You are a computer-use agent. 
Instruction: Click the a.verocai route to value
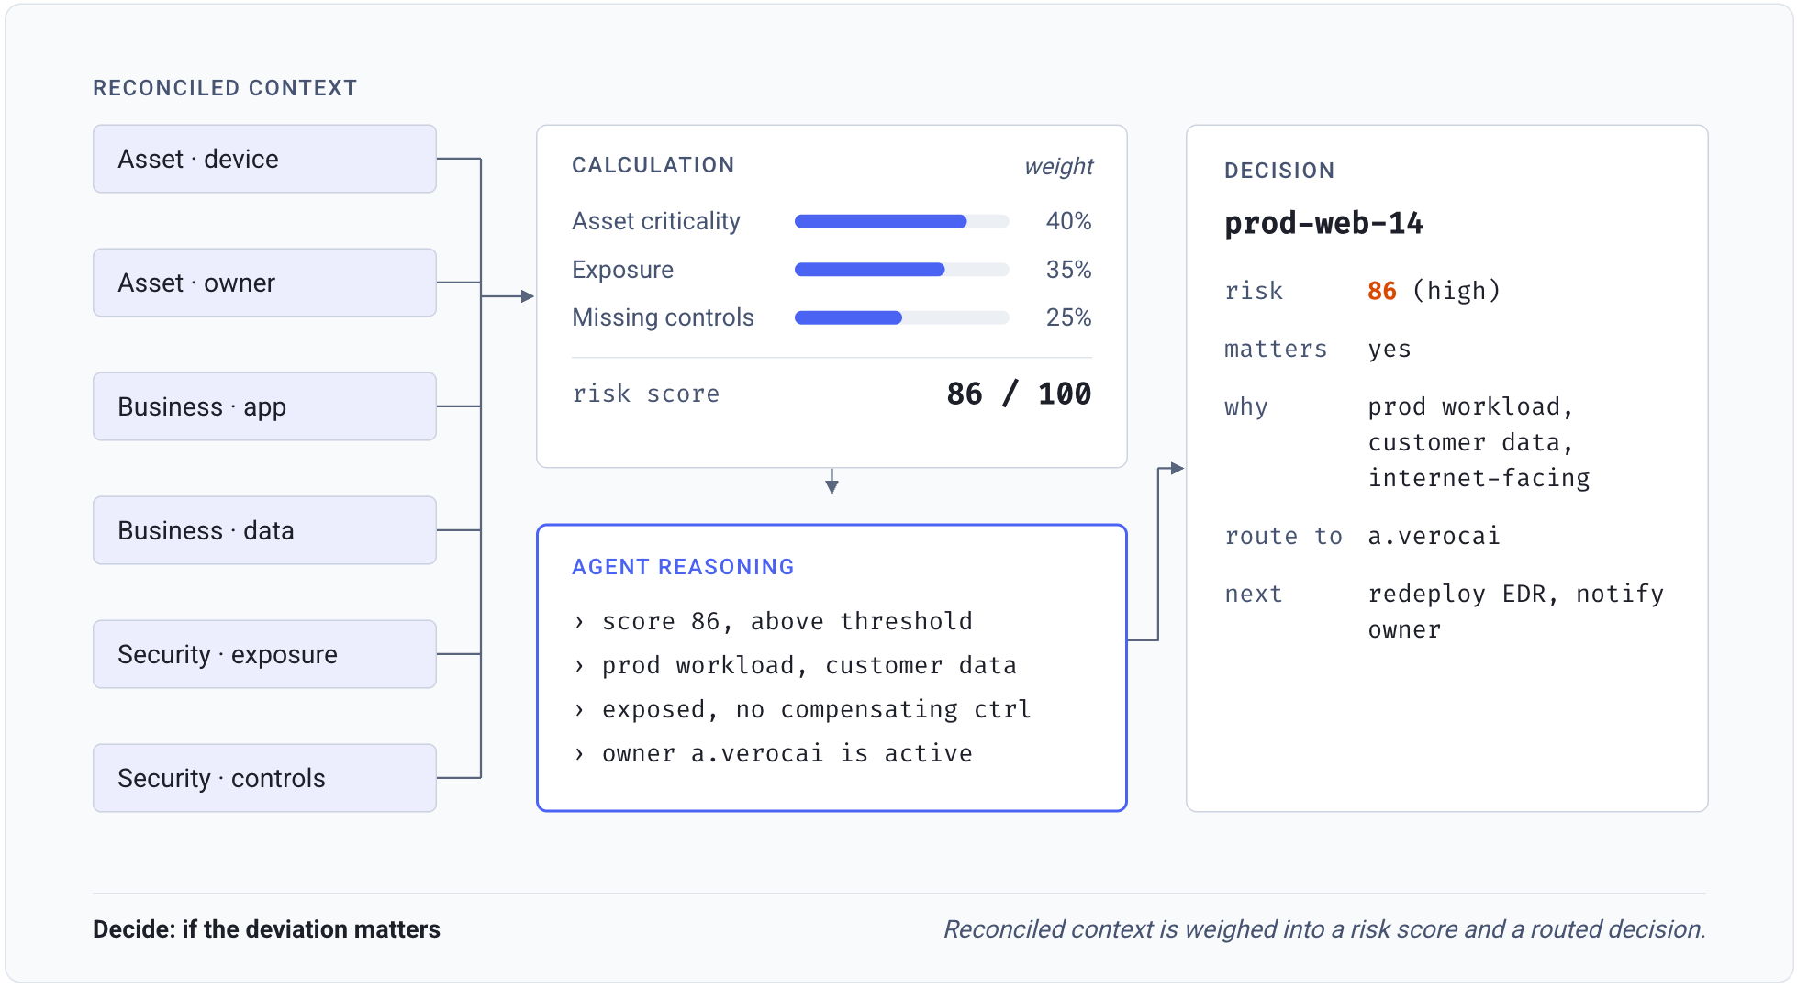coord(1434,536)
